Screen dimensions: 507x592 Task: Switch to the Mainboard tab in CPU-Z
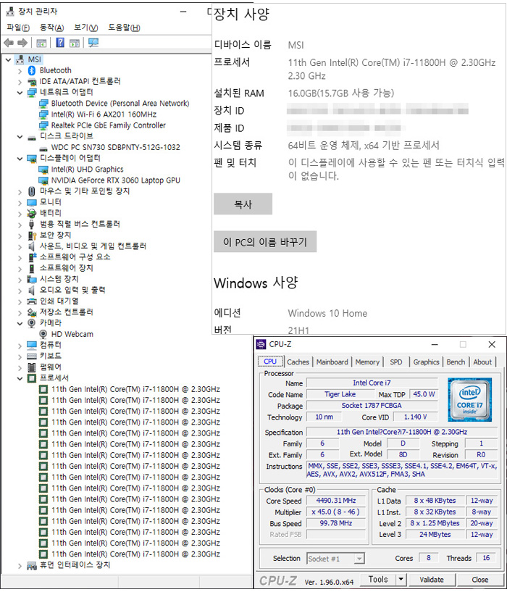pyautogui.click(x=332, y=362)
